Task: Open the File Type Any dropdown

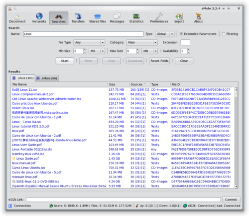Action: click(89, 42)
